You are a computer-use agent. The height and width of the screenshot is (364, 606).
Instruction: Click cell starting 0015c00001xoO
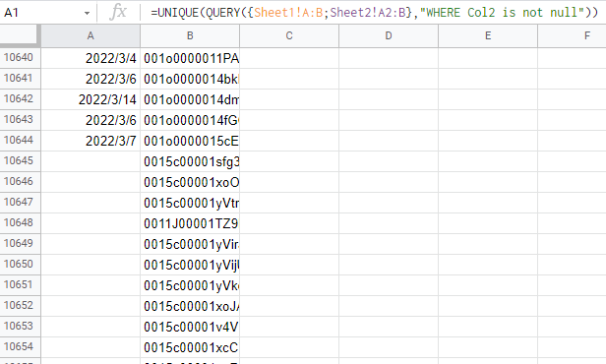coord(190,182)
